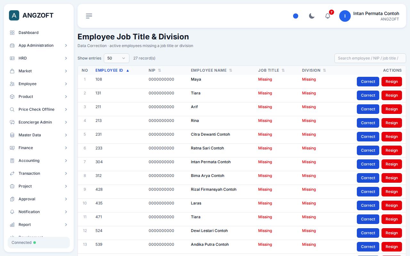410x256 pixels.
Task: Open the notifications bell icon
Action: coord(328,16)
